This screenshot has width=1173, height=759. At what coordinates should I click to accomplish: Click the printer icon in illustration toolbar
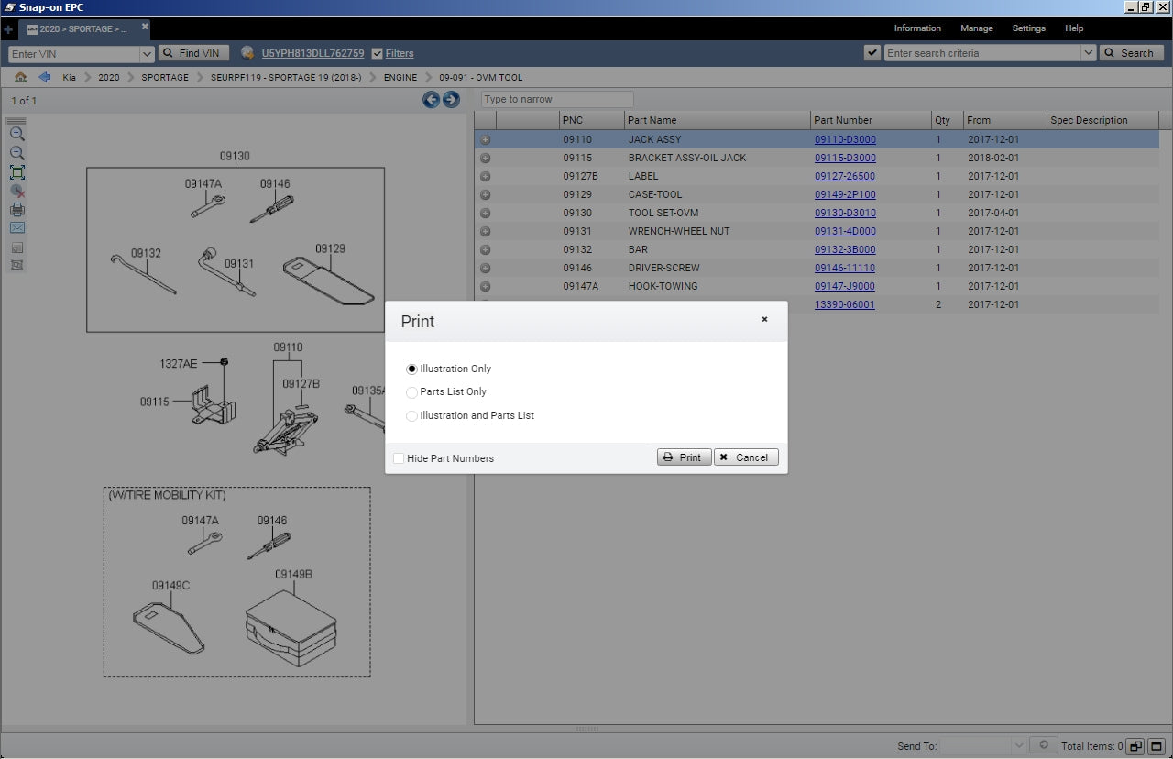(16, 210)
